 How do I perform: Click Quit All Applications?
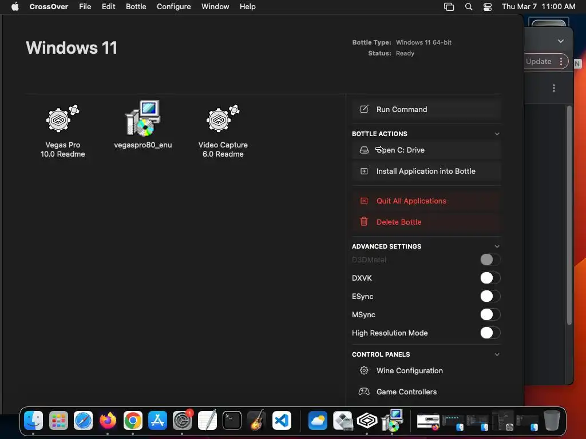coord(426,201)
